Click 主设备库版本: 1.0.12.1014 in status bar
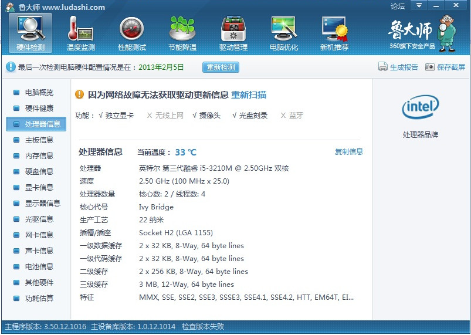This screenshot has width=471, height=335. 133,327
